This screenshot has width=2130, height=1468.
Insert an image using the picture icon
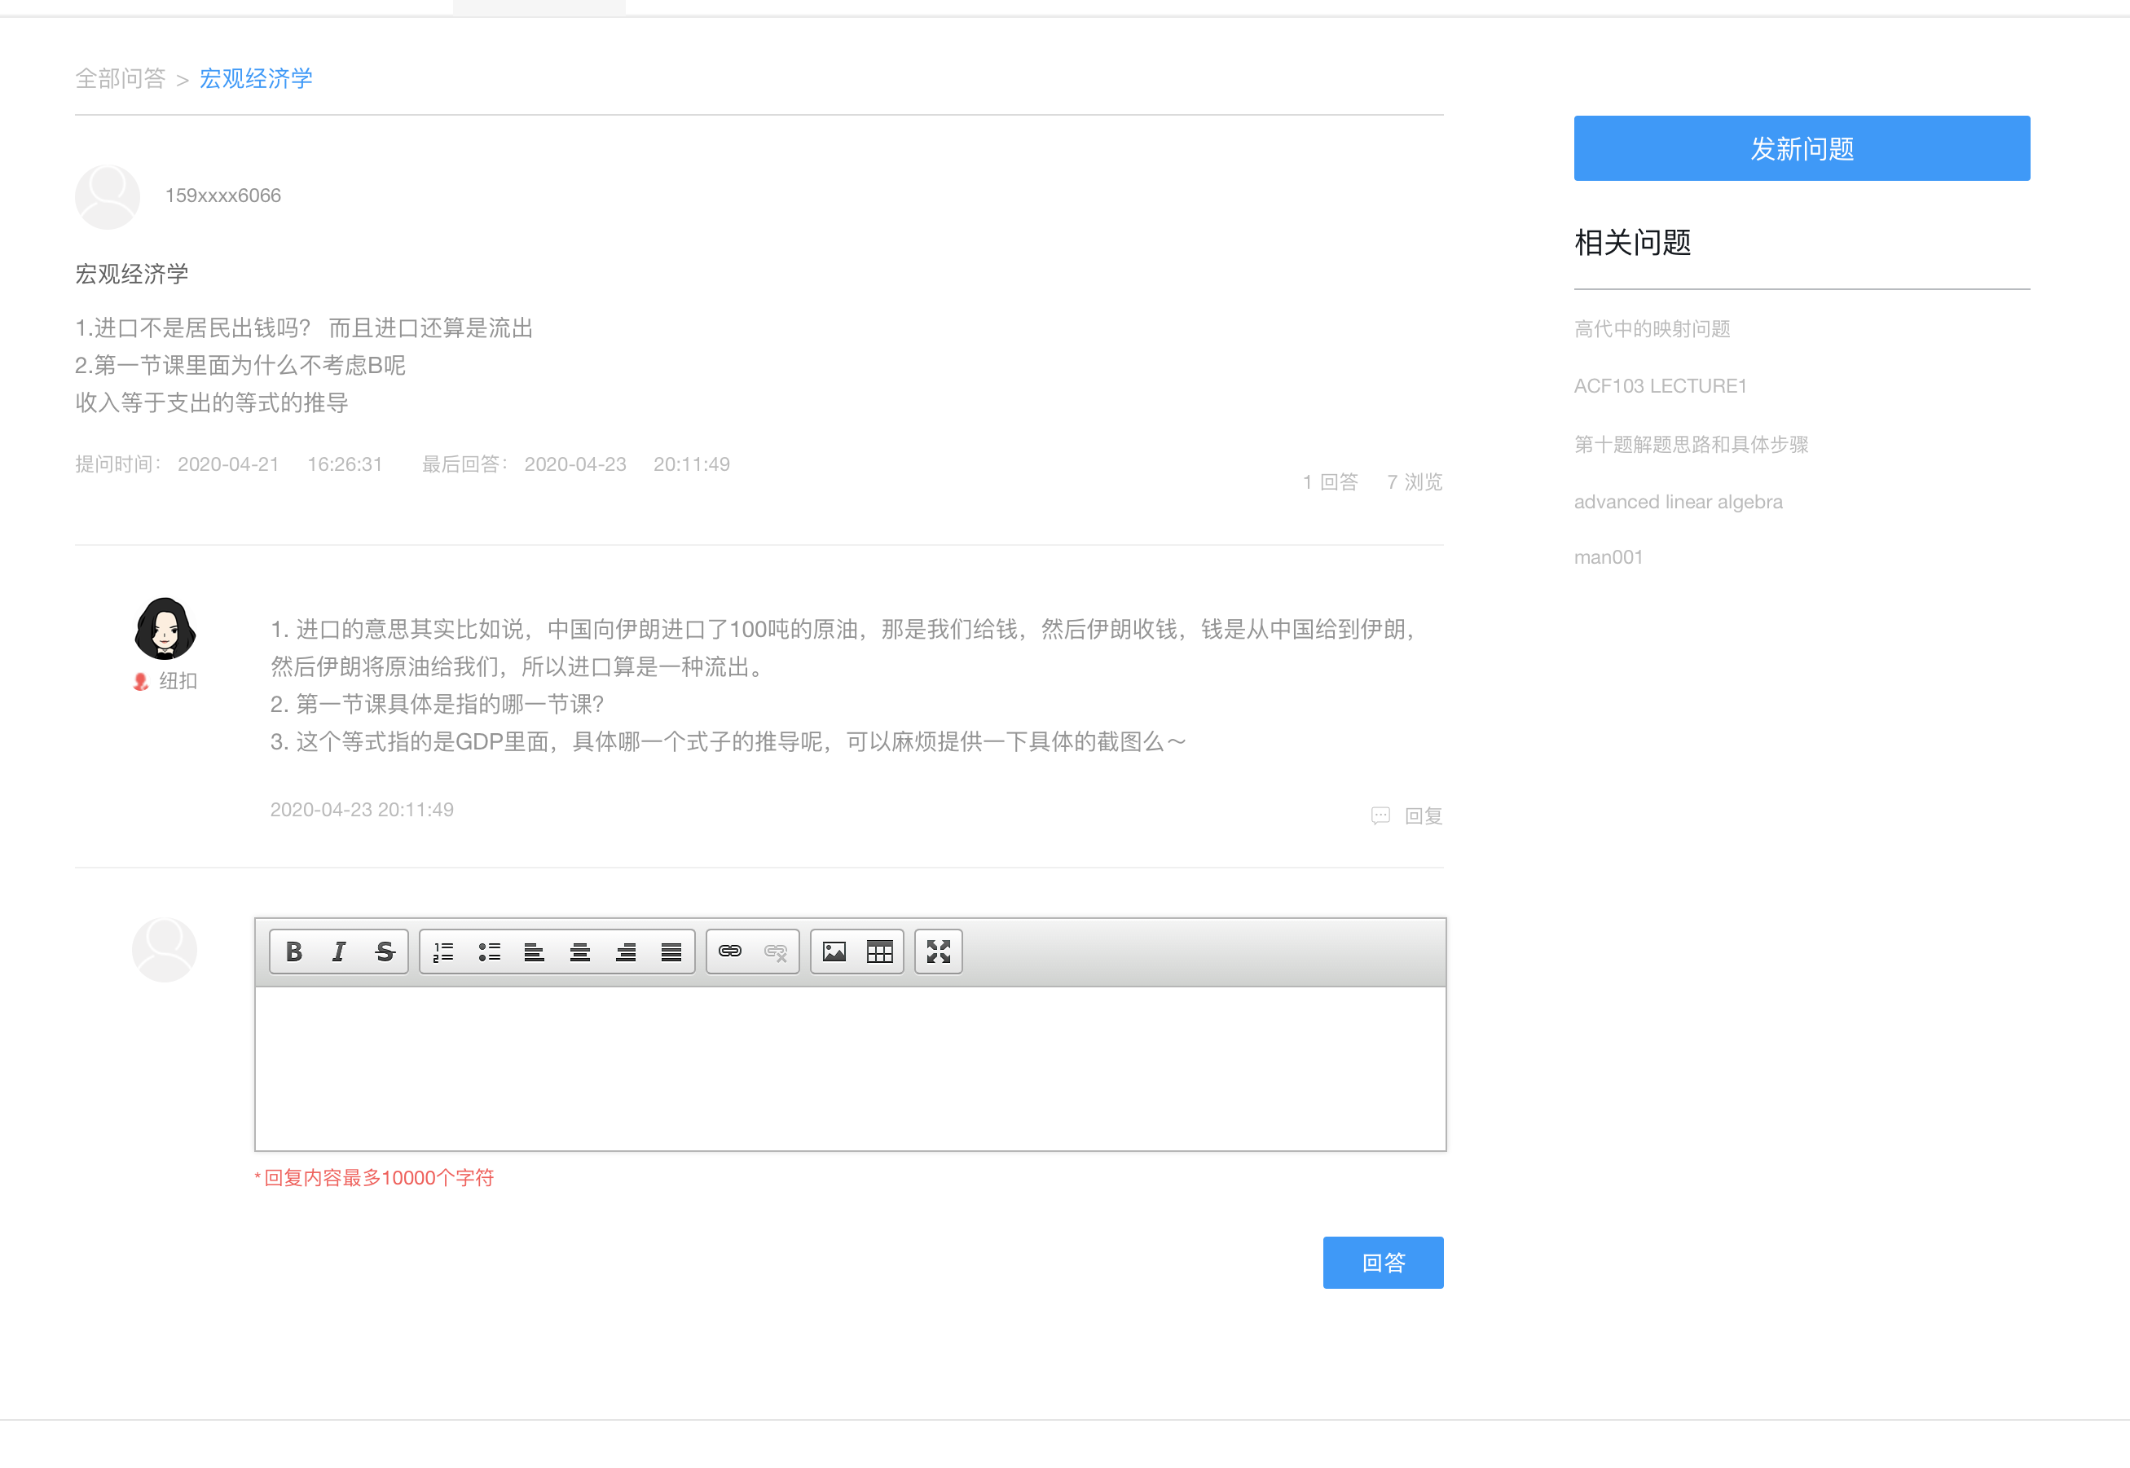(x=834, y=951)
